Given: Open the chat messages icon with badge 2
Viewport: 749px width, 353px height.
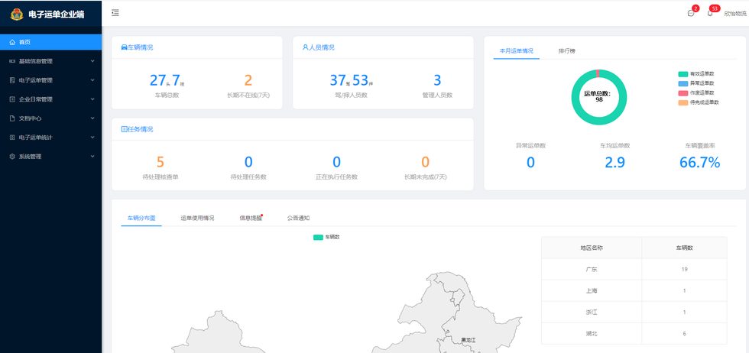Looking at the screenshot, I should click(691, 14).
